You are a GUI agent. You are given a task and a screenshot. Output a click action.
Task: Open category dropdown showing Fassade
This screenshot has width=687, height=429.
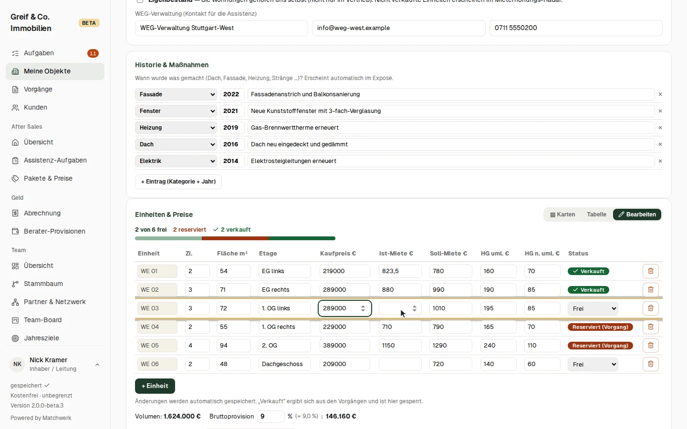[x=176, y=94]
